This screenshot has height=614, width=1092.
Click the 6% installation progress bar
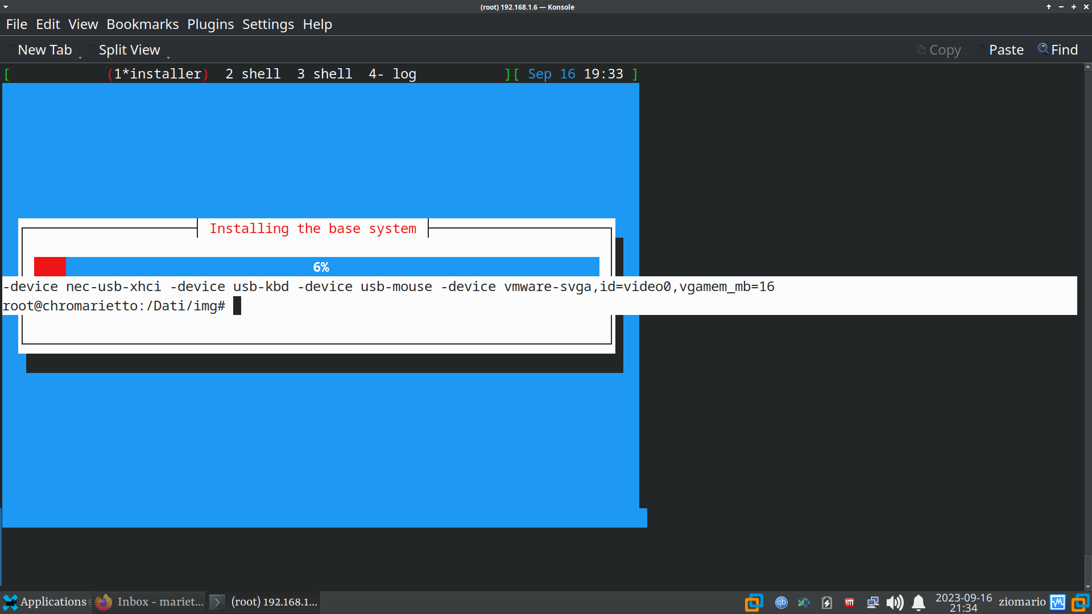tap(316, 267)
